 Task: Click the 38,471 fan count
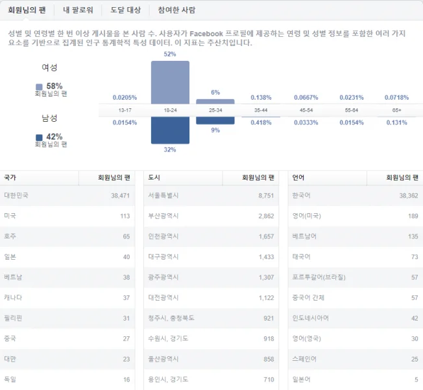120,196
